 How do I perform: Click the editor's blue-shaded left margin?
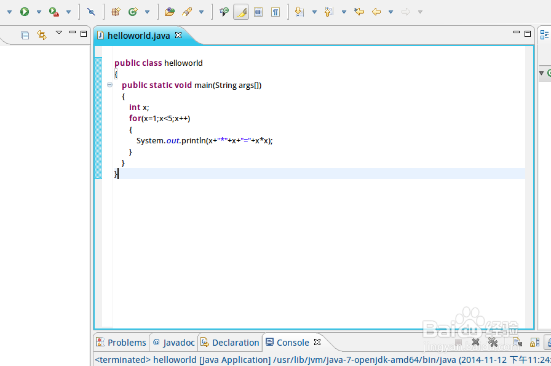(98, 118)
